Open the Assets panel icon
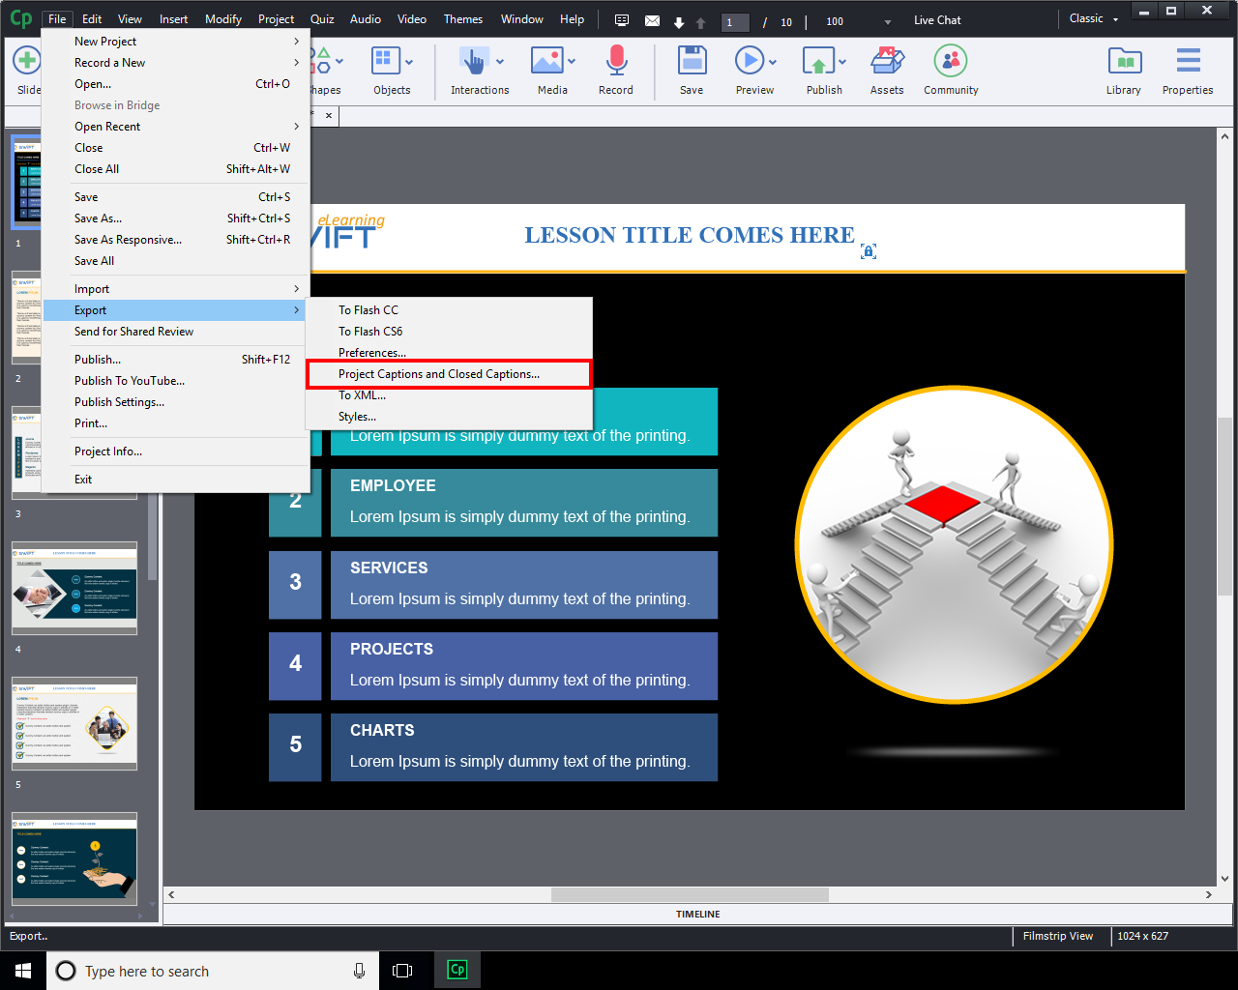The width and height of the screenshot is (1238, 990). [887, 61]
